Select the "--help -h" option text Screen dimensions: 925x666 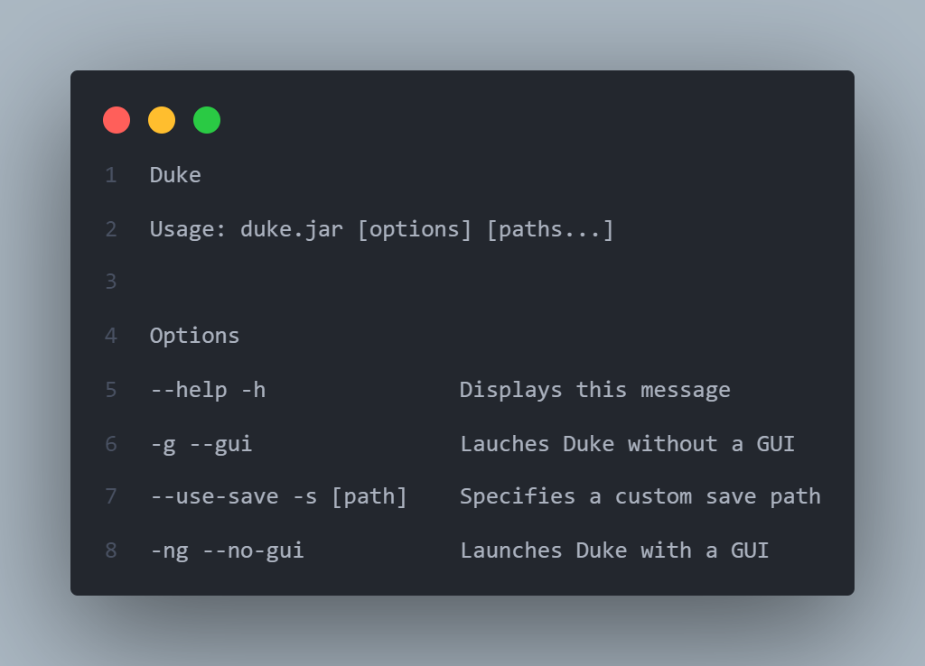coord(208,390)
